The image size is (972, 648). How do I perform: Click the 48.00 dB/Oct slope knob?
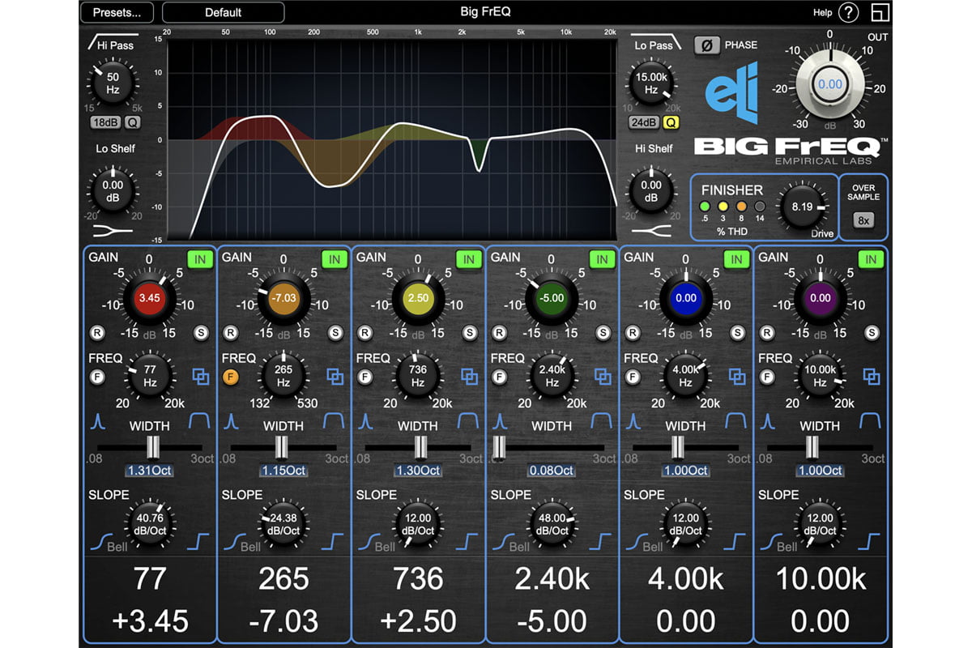[552, 524]
